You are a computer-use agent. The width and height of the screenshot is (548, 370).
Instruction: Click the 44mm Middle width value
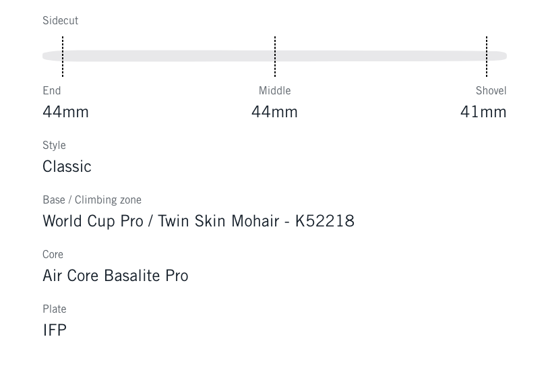point(274,112)
